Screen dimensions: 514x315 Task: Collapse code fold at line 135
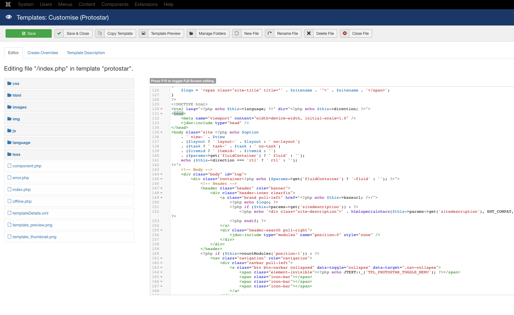pyautogui.click(x=162, y=132)
